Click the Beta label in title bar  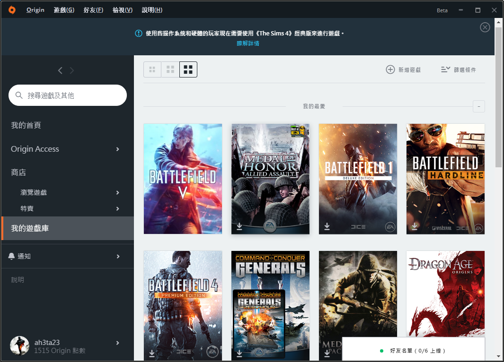pos(442,10)
